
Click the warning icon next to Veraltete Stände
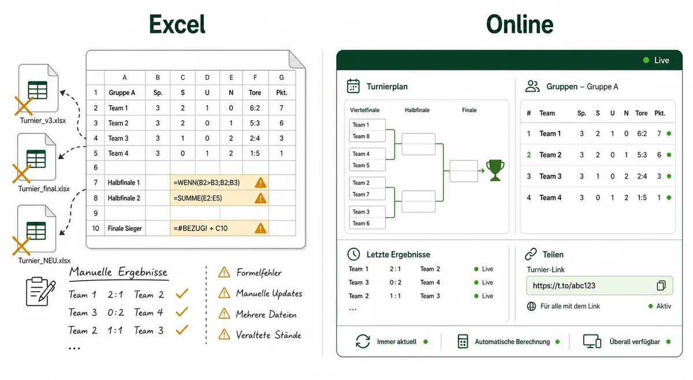click(x=224, y=334)
